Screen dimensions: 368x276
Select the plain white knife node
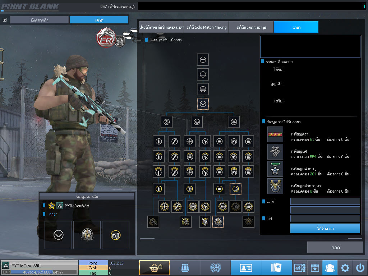click(174, 141)
